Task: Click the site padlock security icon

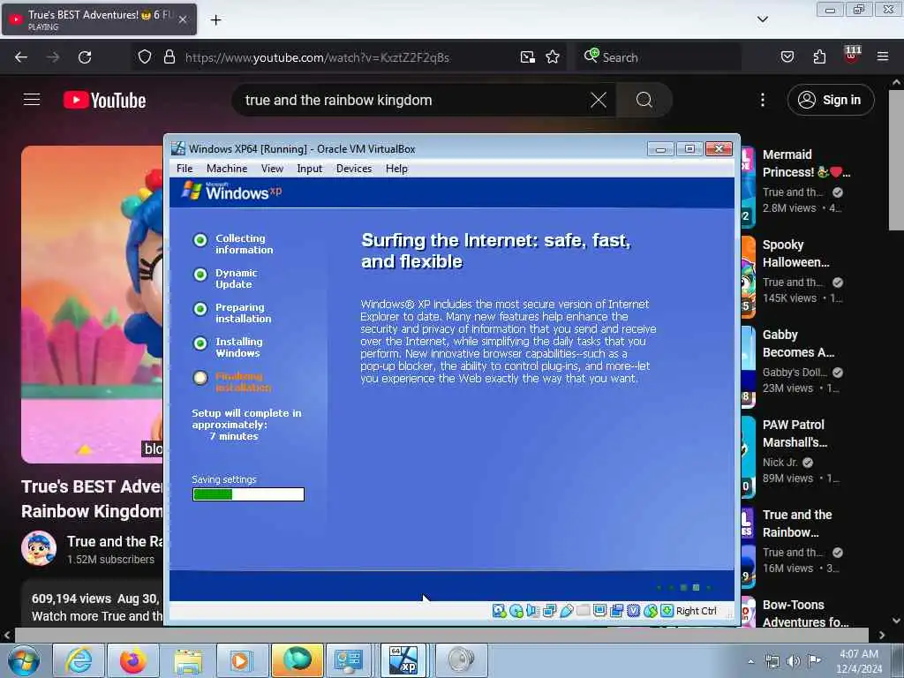Action: (x=169, y=57)
